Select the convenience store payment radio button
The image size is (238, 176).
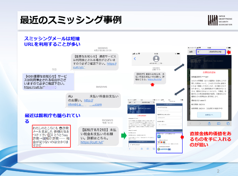(158, 147)
